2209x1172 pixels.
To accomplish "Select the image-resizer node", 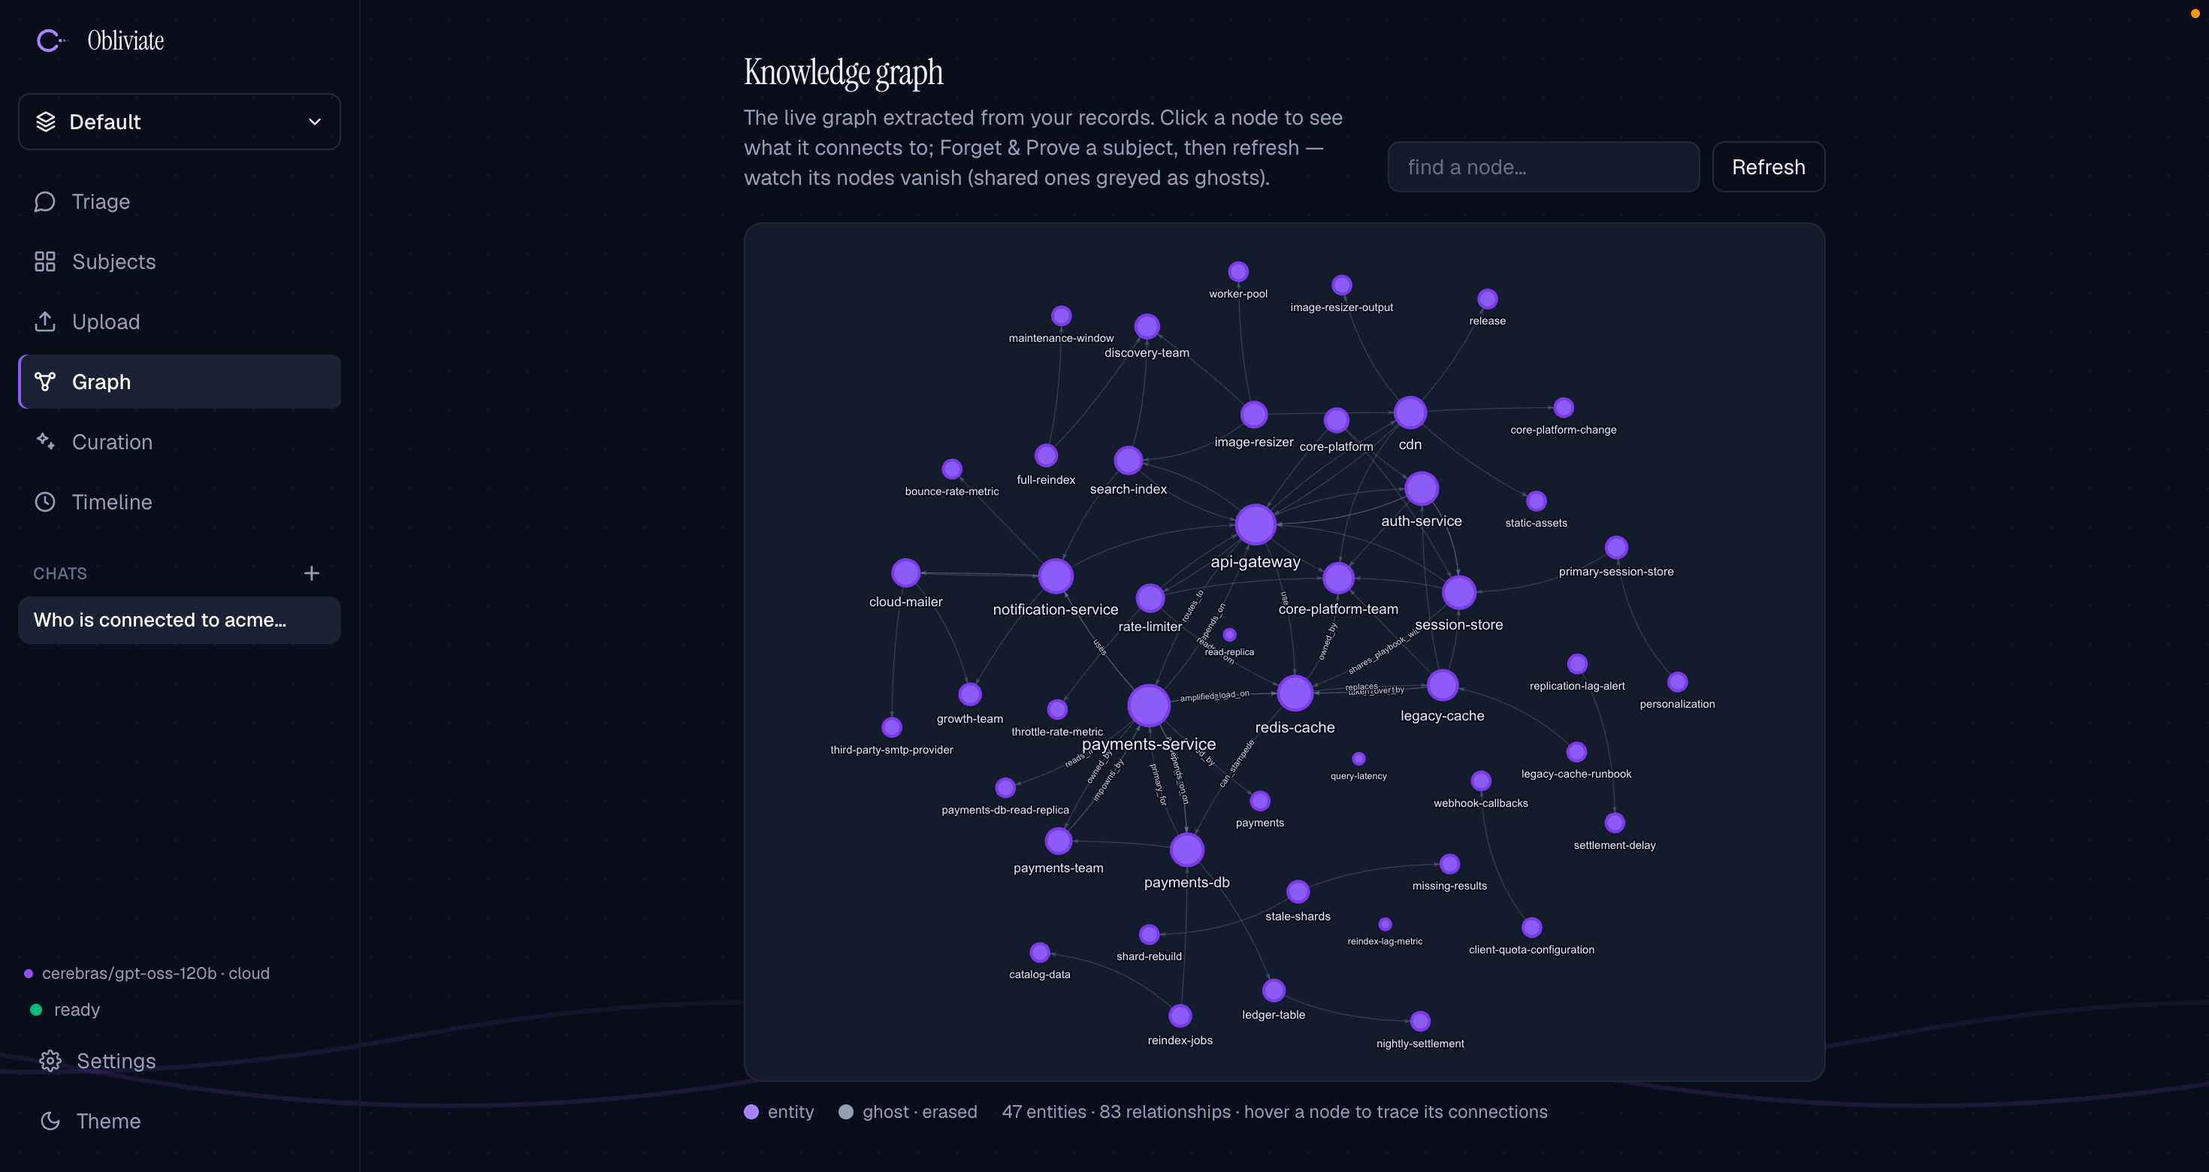I will [x=1254, y=415].
